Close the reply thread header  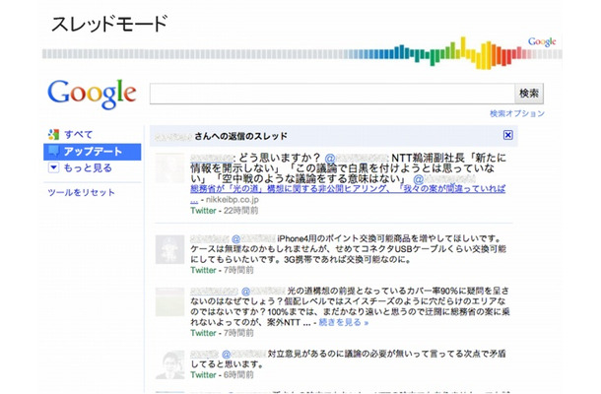coord(507,135)
